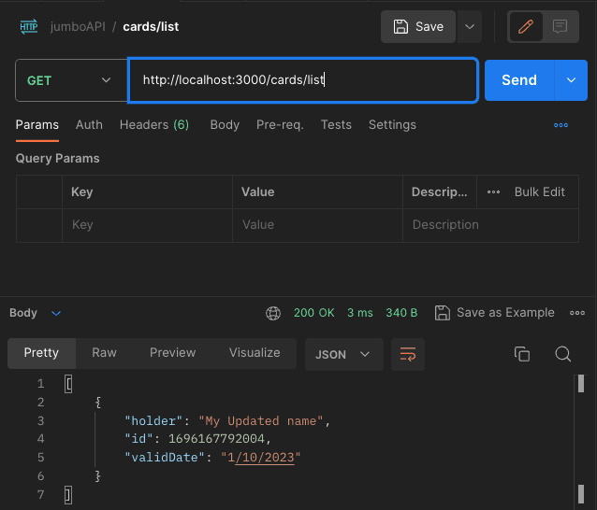Open the Pre-req. tab
The height and width of the screenshot is (510, 597).
pyautogui.click(x=280, y=125)
